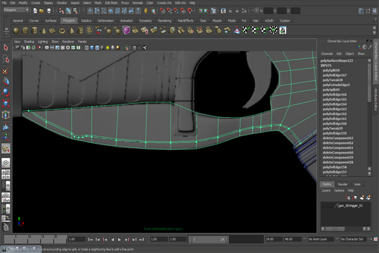
Task: Open the shelf options menu arrow
Action: [7, 32]
